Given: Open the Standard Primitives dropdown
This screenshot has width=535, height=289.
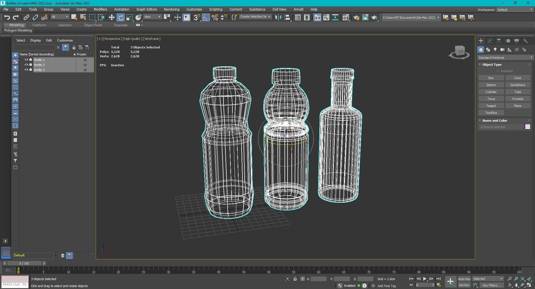Looking at the screenshot, I should (505, 58).
